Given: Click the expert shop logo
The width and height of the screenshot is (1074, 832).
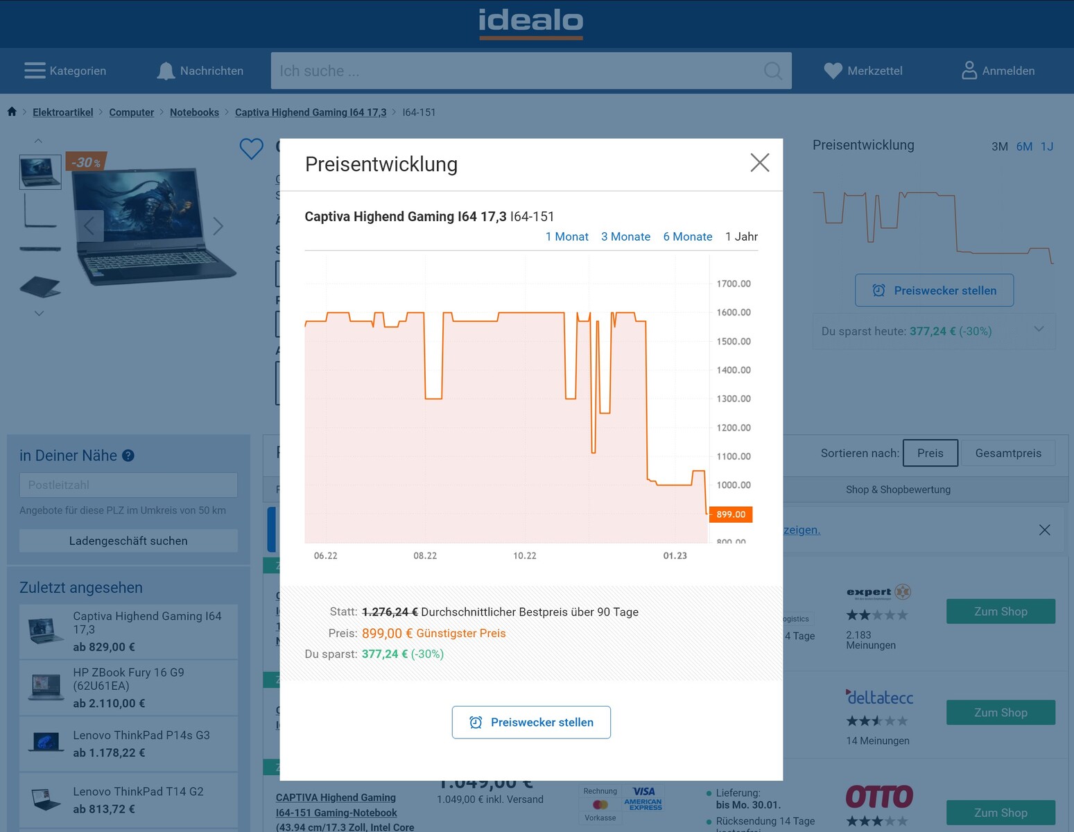Looking at the screenshot, I should coord(878,592).
